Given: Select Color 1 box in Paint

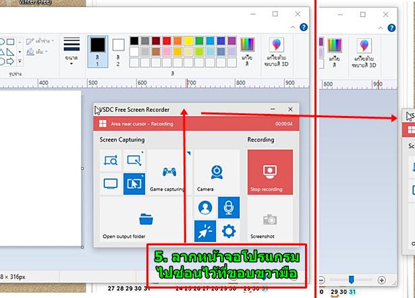Looking at the screenshot, I should pos(98,52).
